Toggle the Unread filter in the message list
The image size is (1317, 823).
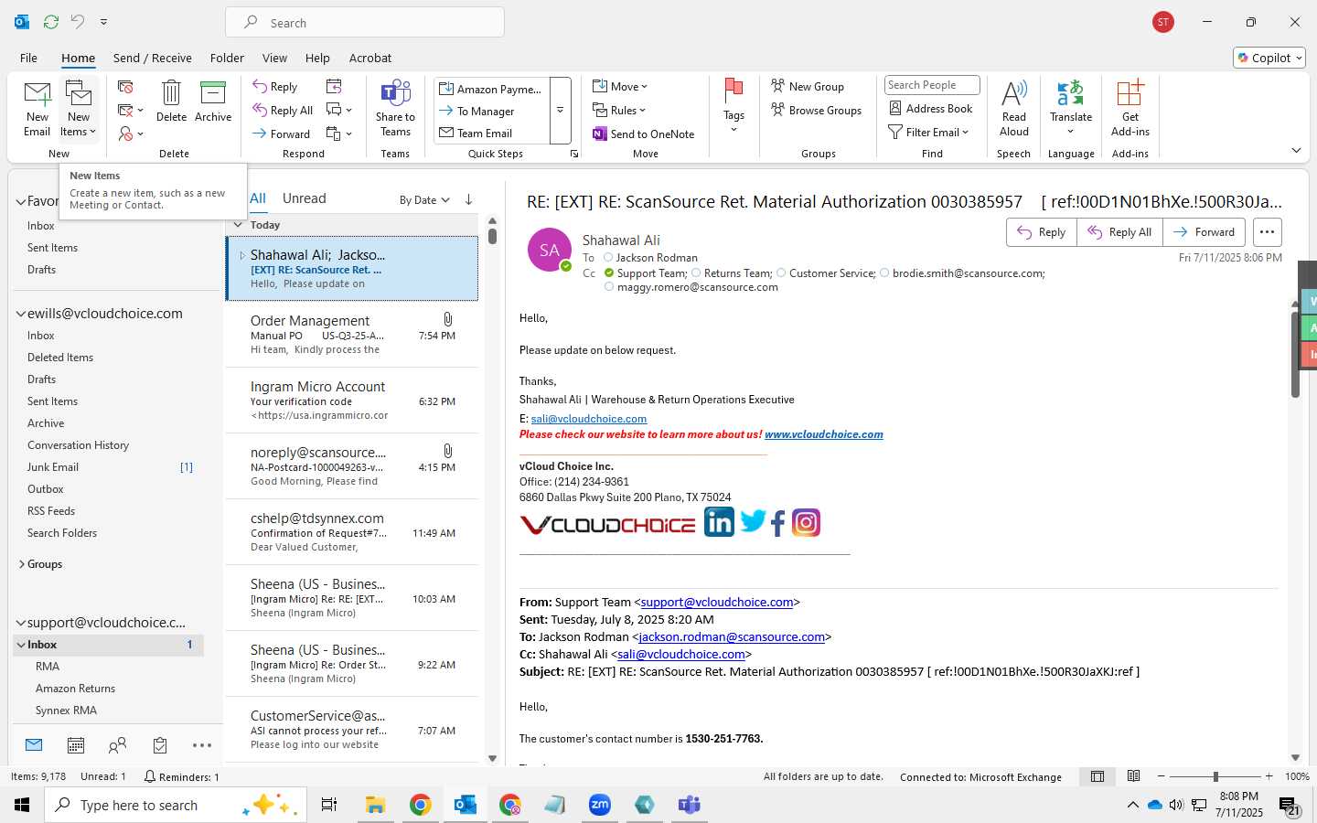click(305, 198)
